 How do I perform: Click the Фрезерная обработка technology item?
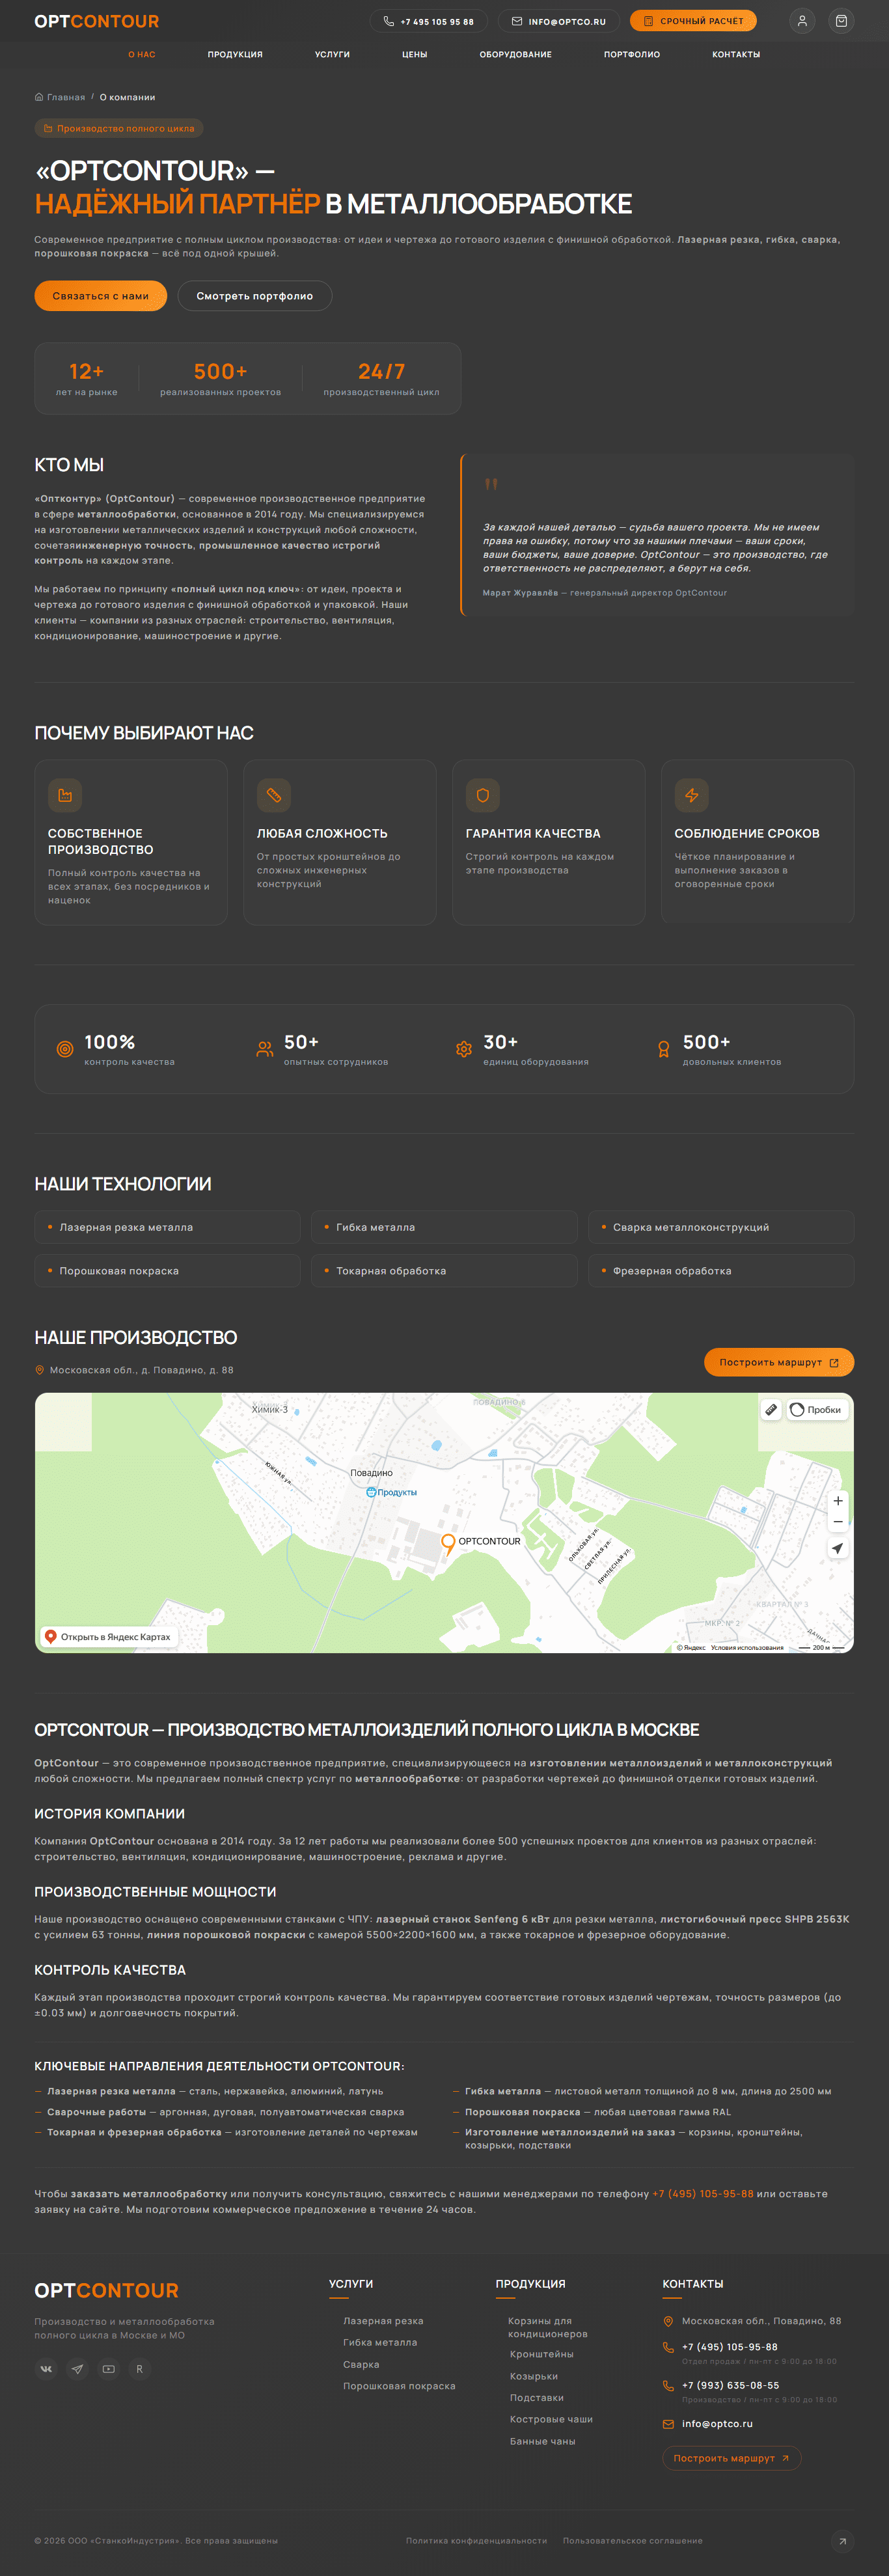click(x=721, y=1271)
